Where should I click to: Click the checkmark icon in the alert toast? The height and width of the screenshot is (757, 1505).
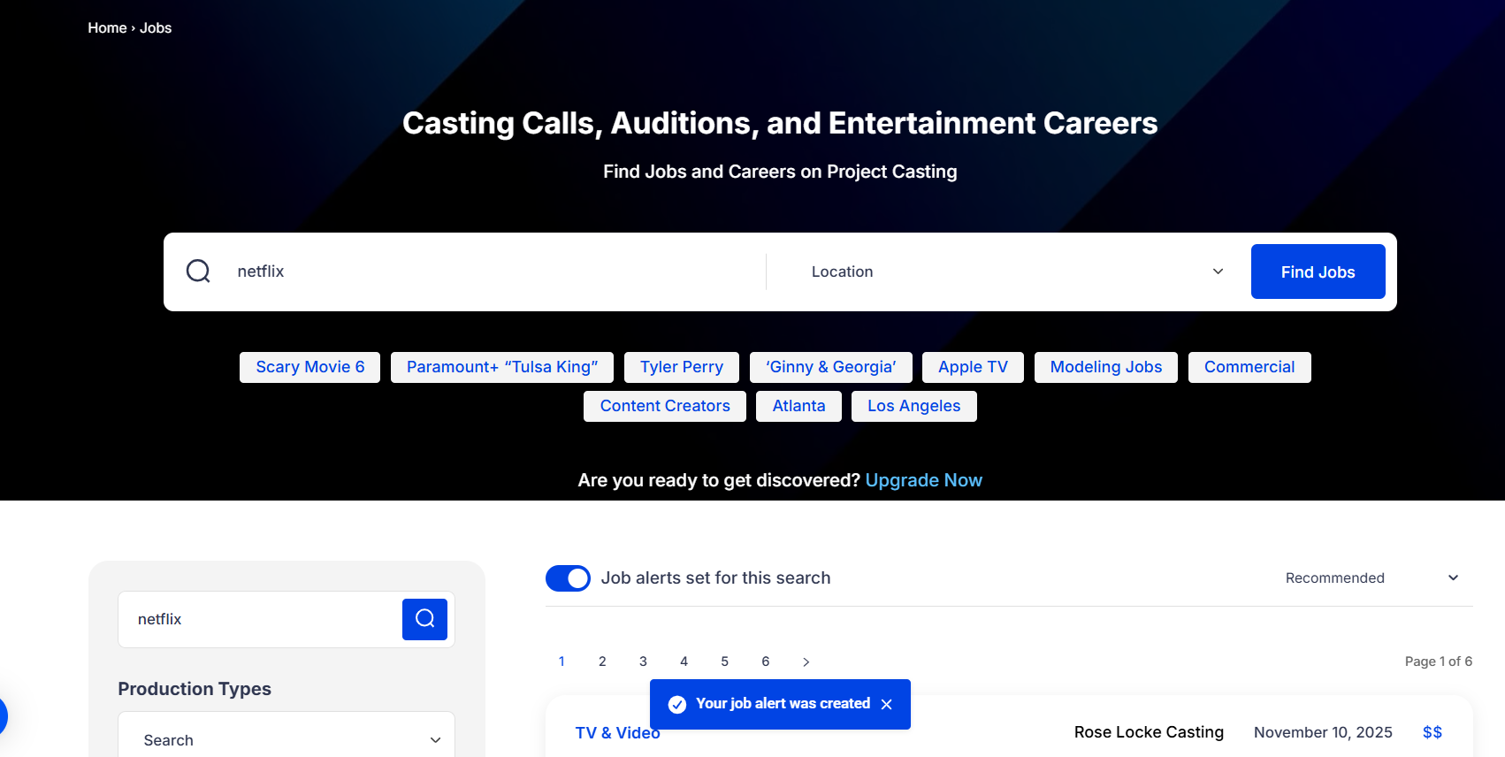coord(677,705)
